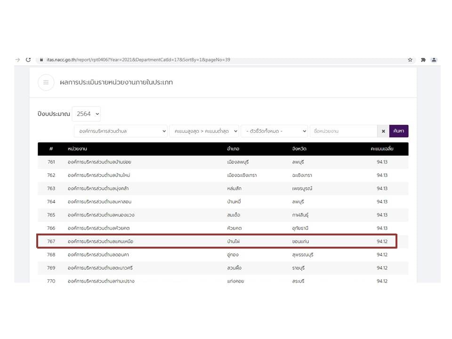Click the ปีงบประมาณ label
This screenshot has height=339, width=452.
tap(54, 114)
